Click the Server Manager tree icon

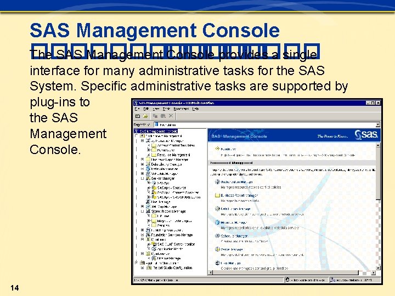148,179
